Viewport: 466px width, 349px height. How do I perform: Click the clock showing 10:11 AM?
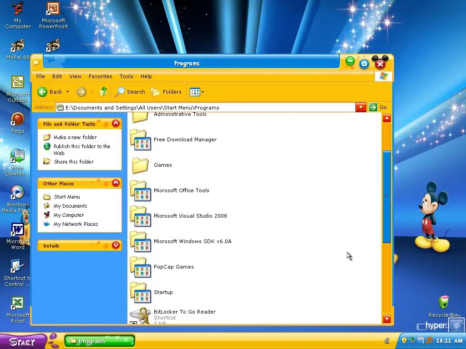449,341
